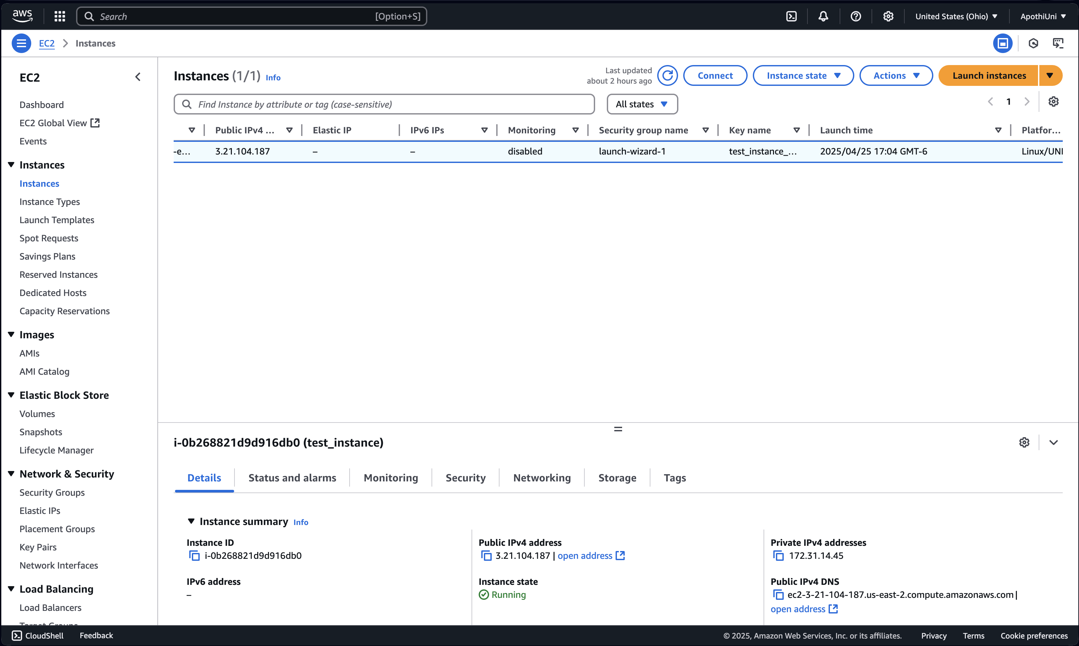Open the notifications bell
The width and height of the screenshot is (1079, 646).
point(823,16)
